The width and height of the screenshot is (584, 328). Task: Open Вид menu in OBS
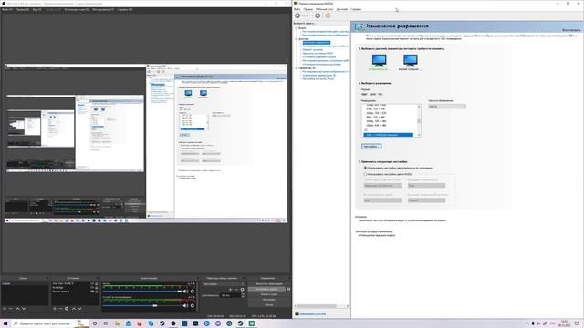(36, 10)
